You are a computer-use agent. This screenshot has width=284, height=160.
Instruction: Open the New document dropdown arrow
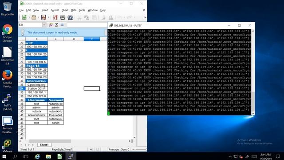tap(29, 17)
